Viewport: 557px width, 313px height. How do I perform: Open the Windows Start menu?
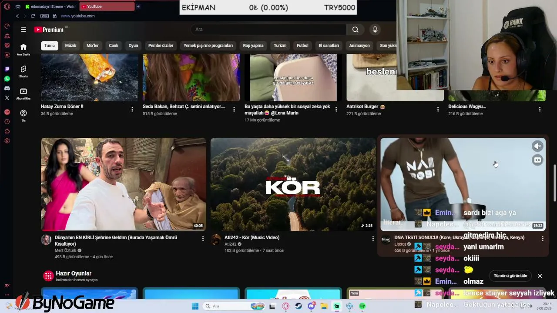pyautogui.click(x=195, y=306)
